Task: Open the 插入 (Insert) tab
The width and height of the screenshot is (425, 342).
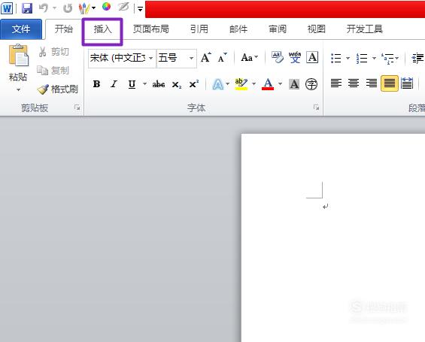Action: tap(102, 29)
